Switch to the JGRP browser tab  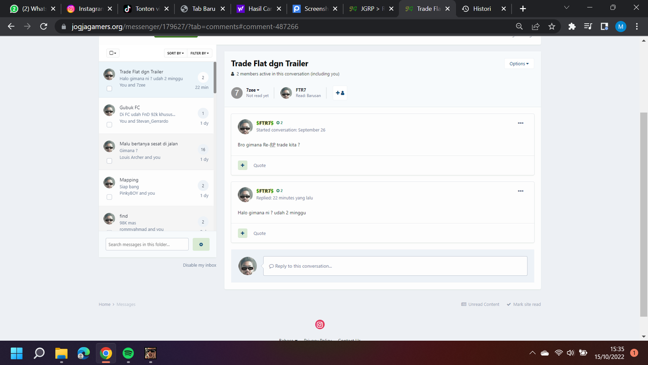point(372,9)
